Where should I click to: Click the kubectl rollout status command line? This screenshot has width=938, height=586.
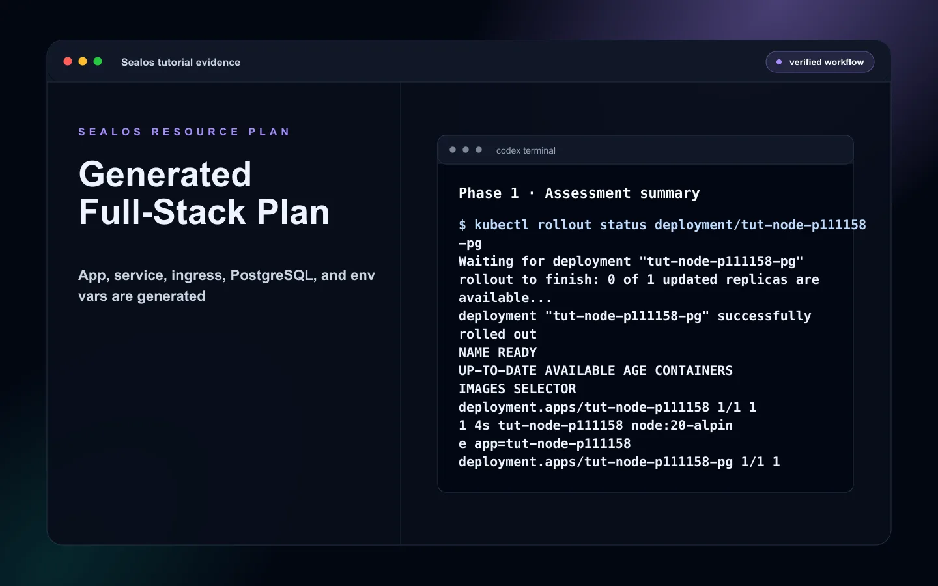pos(662,225)
